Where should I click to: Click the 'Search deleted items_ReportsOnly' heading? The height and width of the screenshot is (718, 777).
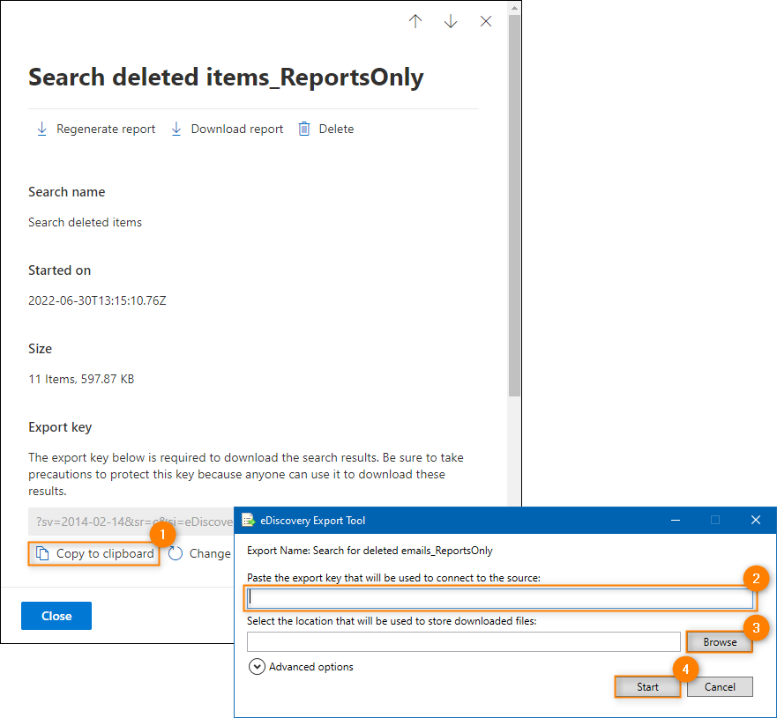click(x=226, y=78)
